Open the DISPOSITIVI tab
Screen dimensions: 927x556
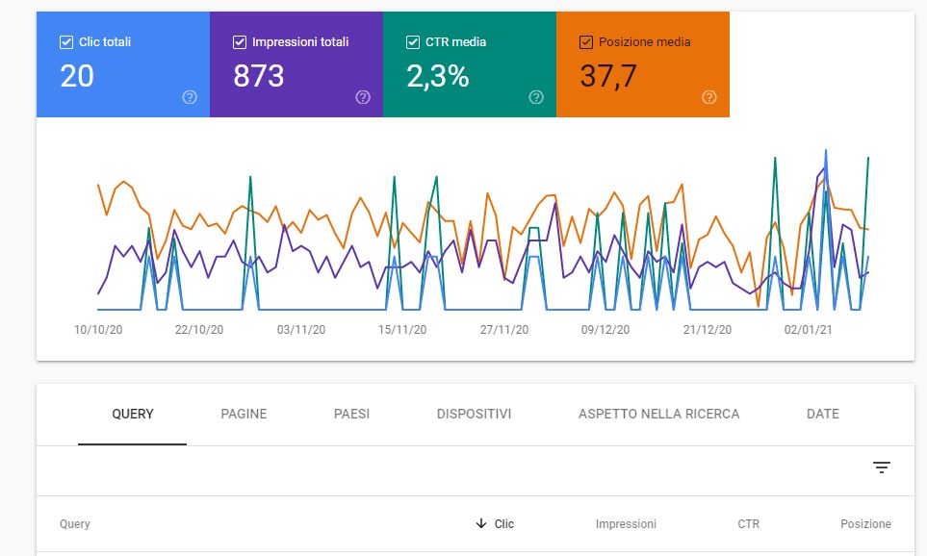click(x=475, y=414)
